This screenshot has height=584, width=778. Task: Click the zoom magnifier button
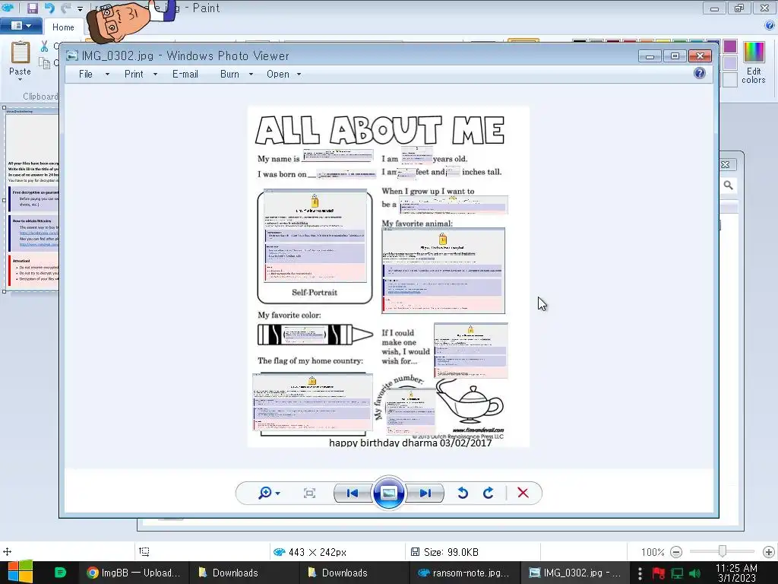click(265, 493)
